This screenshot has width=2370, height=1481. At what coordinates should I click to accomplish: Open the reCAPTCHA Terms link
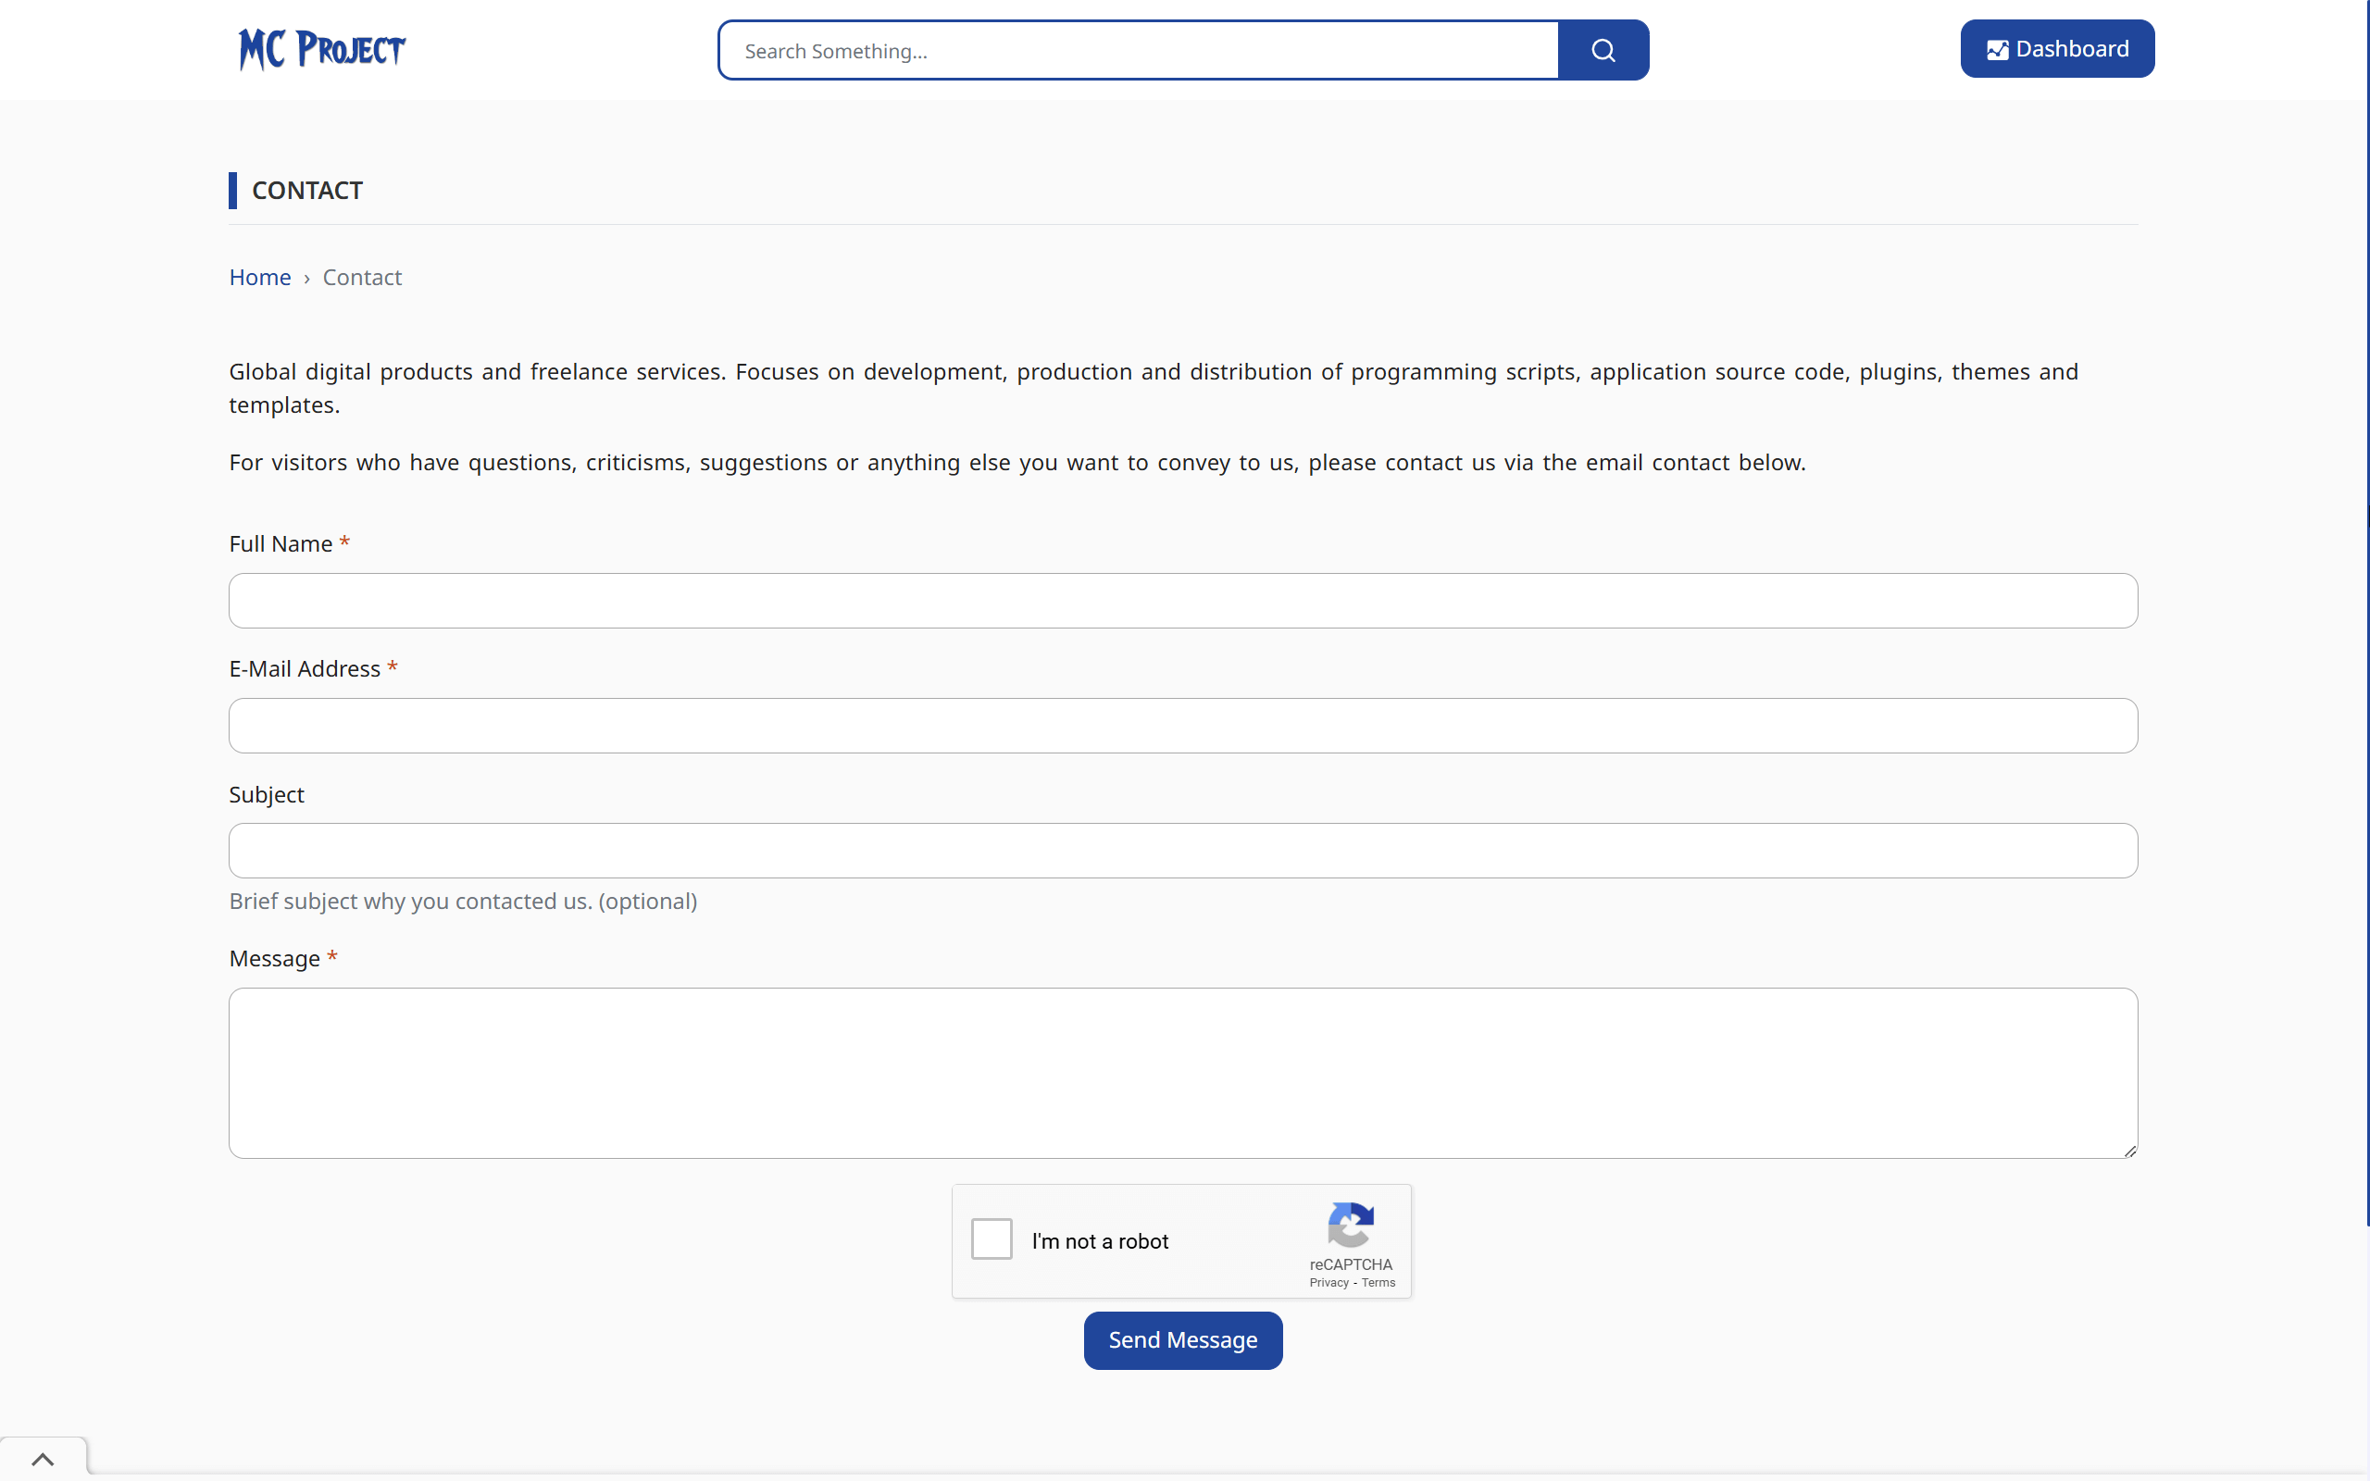(1378, 1283)
